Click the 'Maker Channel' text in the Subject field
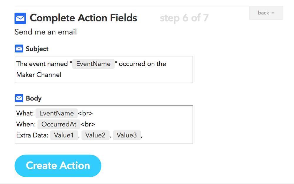The image size is (294, 184). (39, 75)
